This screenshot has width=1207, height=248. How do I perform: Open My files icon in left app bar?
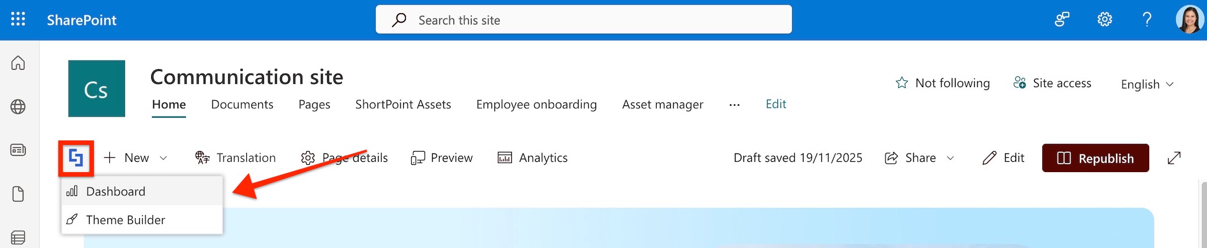(x=18, y=194)
